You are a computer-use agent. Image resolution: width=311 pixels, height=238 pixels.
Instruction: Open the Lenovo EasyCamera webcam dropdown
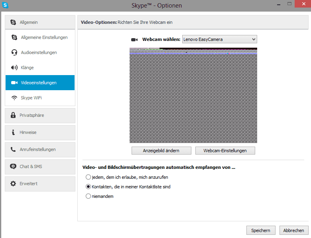pos(220,39)
